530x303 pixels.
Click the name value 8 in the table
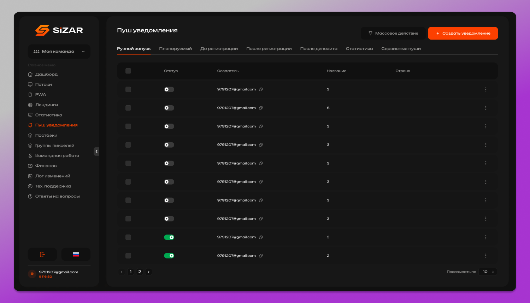tap(328, 108)
